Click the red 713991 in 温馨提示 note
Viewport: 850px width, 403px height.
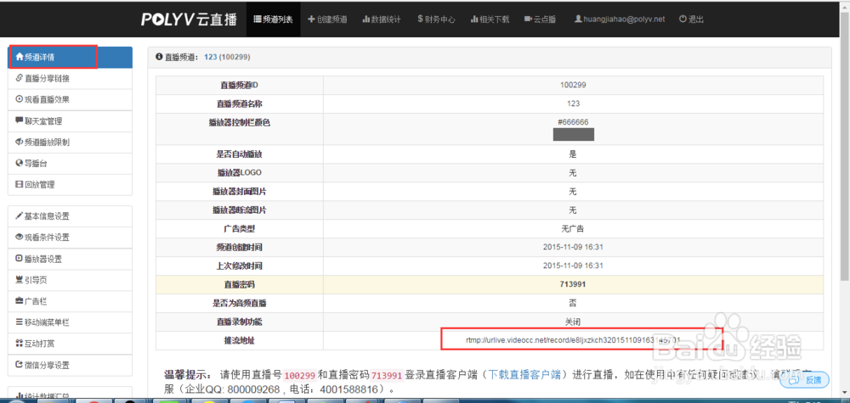pyautogui.click(x=387, y=375)
